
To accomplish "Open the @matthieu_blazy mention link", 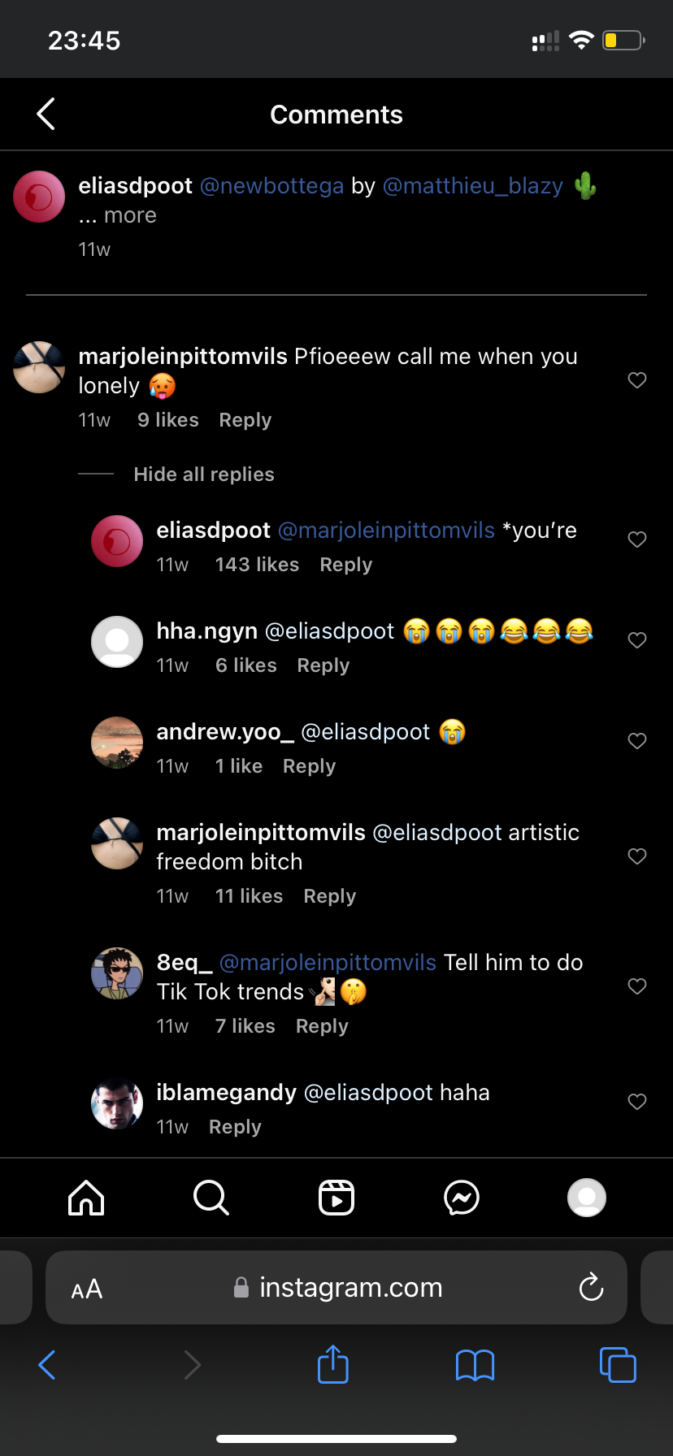I will click(x=472, y=186).
